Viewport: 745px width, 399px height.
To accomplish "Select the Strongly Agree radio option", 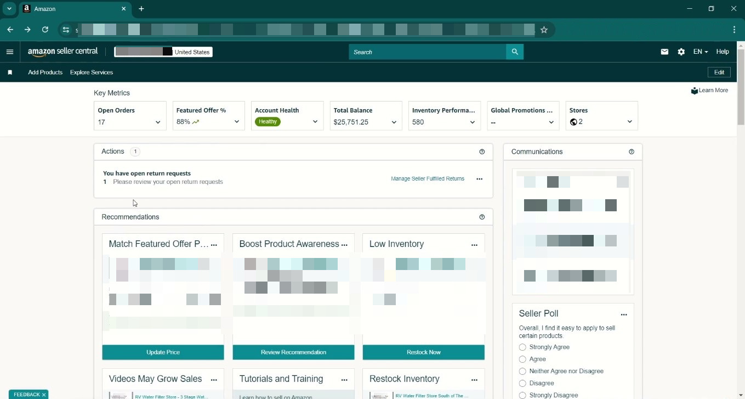I will 522,347.
